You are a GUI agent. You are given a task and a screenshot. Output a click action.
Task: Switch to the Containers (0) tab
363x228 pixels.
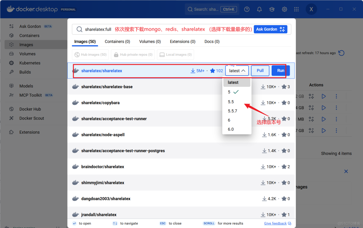point(117,41)
